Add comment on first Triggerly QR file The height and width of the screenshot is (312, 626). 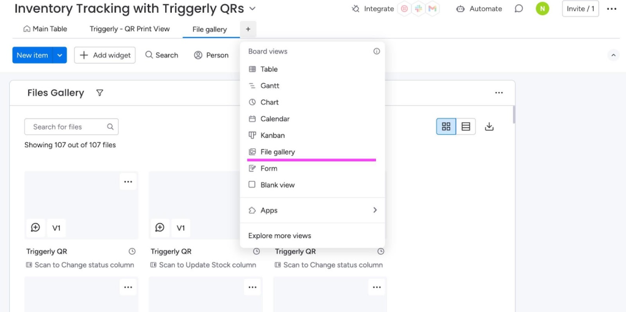tap(35, 228)
